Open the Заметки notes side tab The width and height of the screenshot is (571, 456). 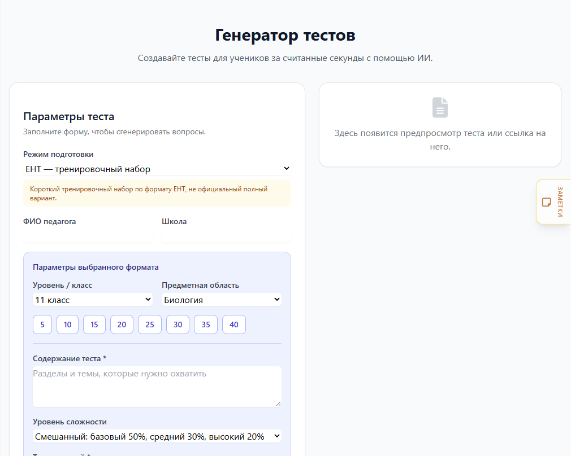(553, 202)
